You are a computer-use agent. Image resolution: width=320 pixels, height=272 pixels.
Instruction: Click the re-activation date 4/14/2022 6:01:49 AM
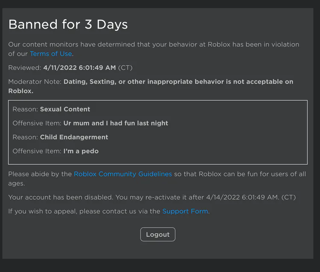(x=242, y=198)
